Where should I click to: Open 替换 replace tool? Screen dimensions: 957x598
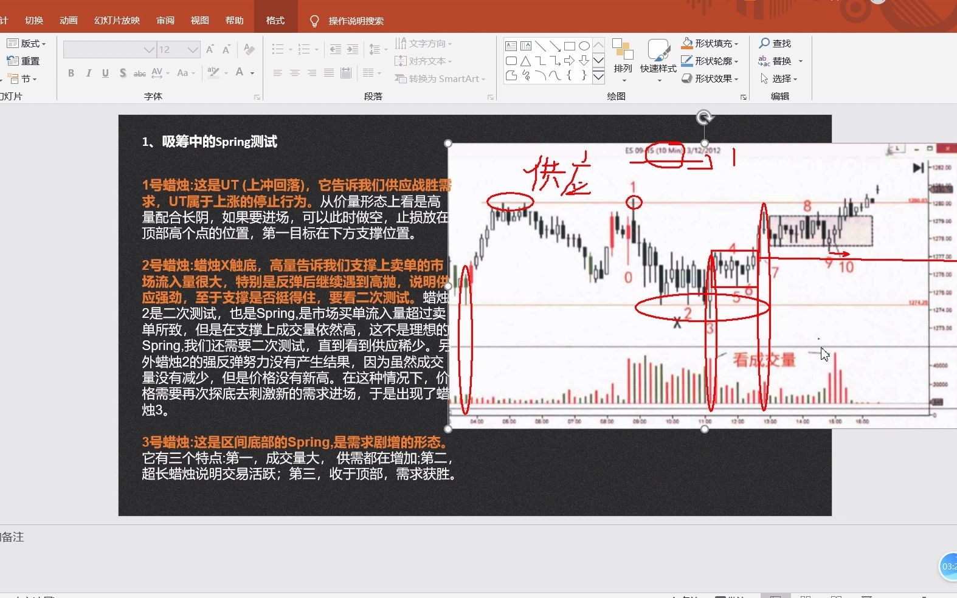780,61
